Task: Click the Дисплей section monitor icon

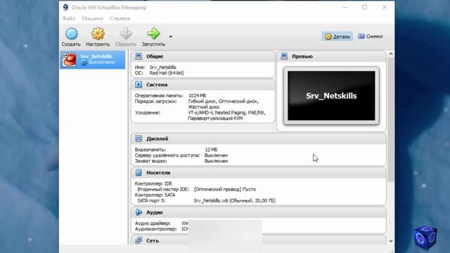Action: pyautogui.click(x=139, y=138)
